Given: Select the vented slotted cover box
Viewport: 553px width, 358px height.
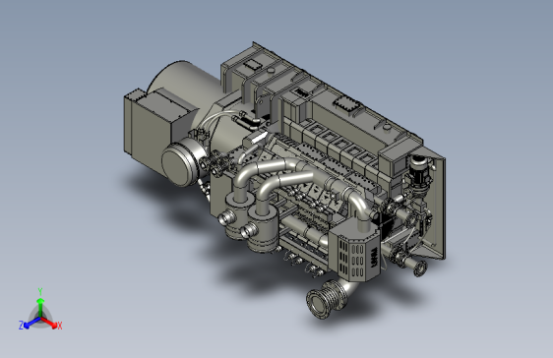Looking at the screenshot, I should (354, 250).
